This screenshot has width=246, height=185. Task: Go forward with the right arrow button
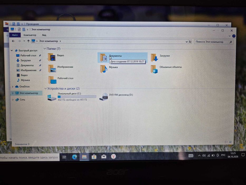19,41
